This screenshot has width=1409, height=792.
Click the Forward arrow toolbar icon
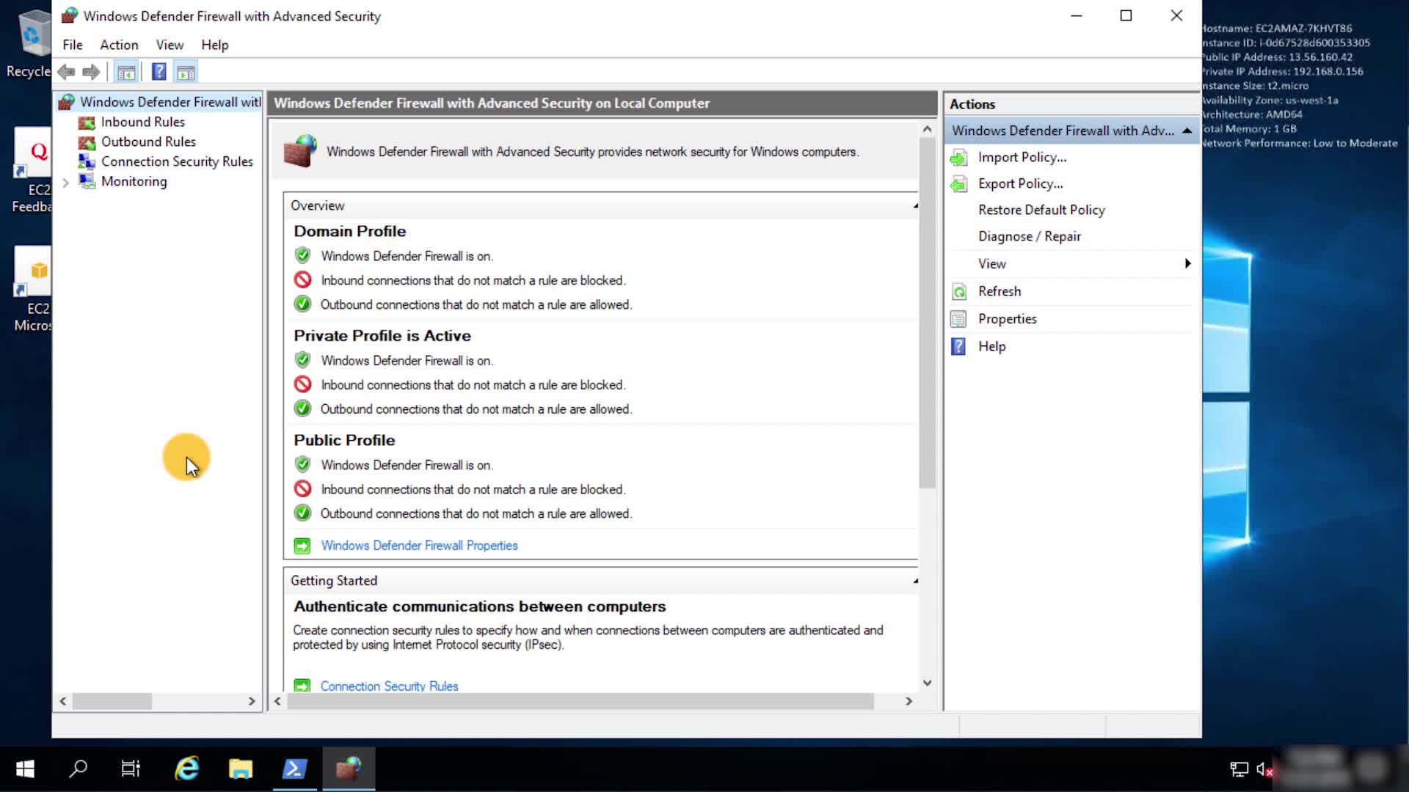[91, 72]
